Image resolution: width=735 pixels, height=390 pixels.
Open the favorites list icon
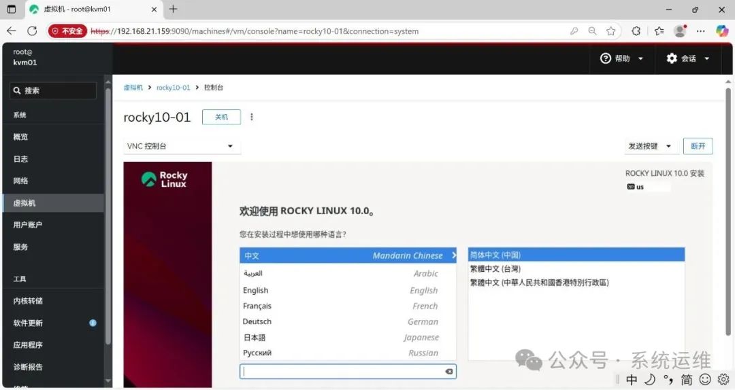click(x=659, y=31)
